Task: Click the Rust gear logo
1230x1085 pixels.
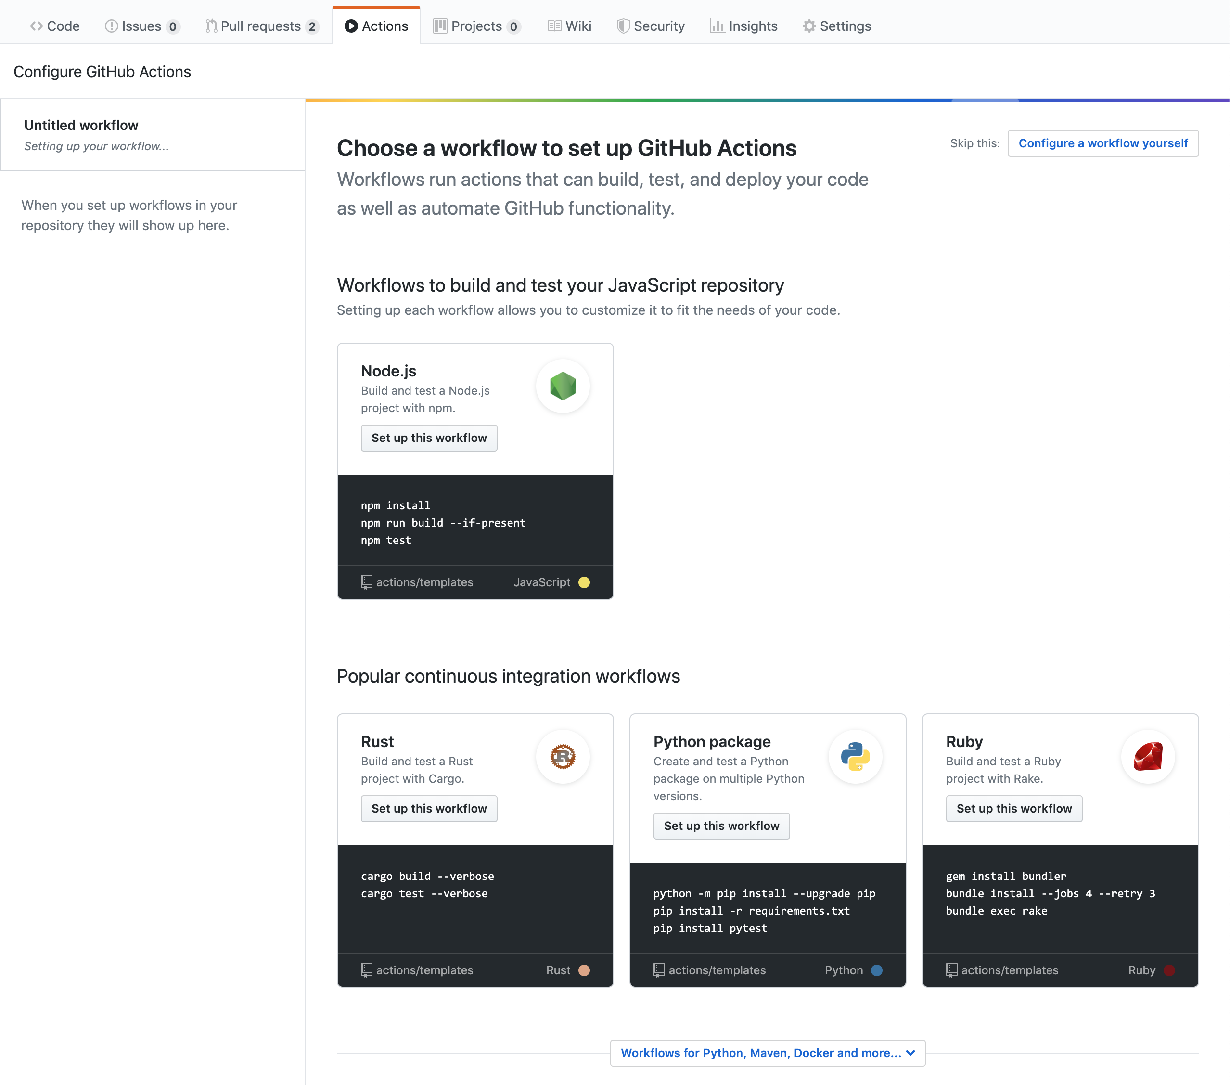Action: point(563,757)
